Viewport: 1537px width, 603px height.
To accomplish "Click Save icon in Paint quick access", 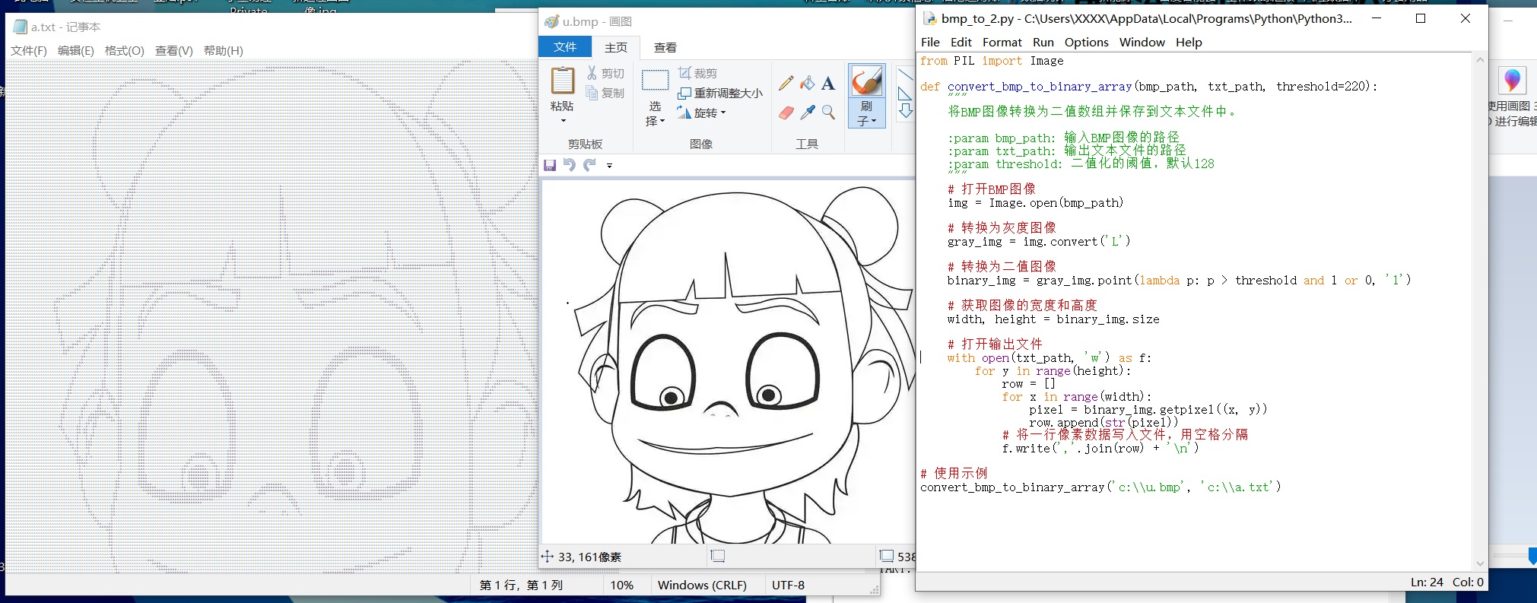I will [550, 165].
